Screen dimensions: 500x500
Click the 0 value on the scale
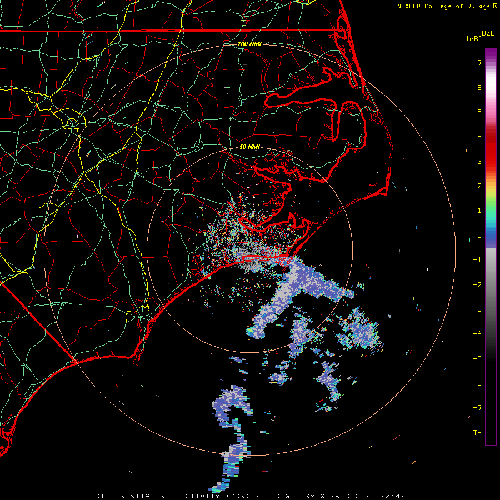coord(479,236)
